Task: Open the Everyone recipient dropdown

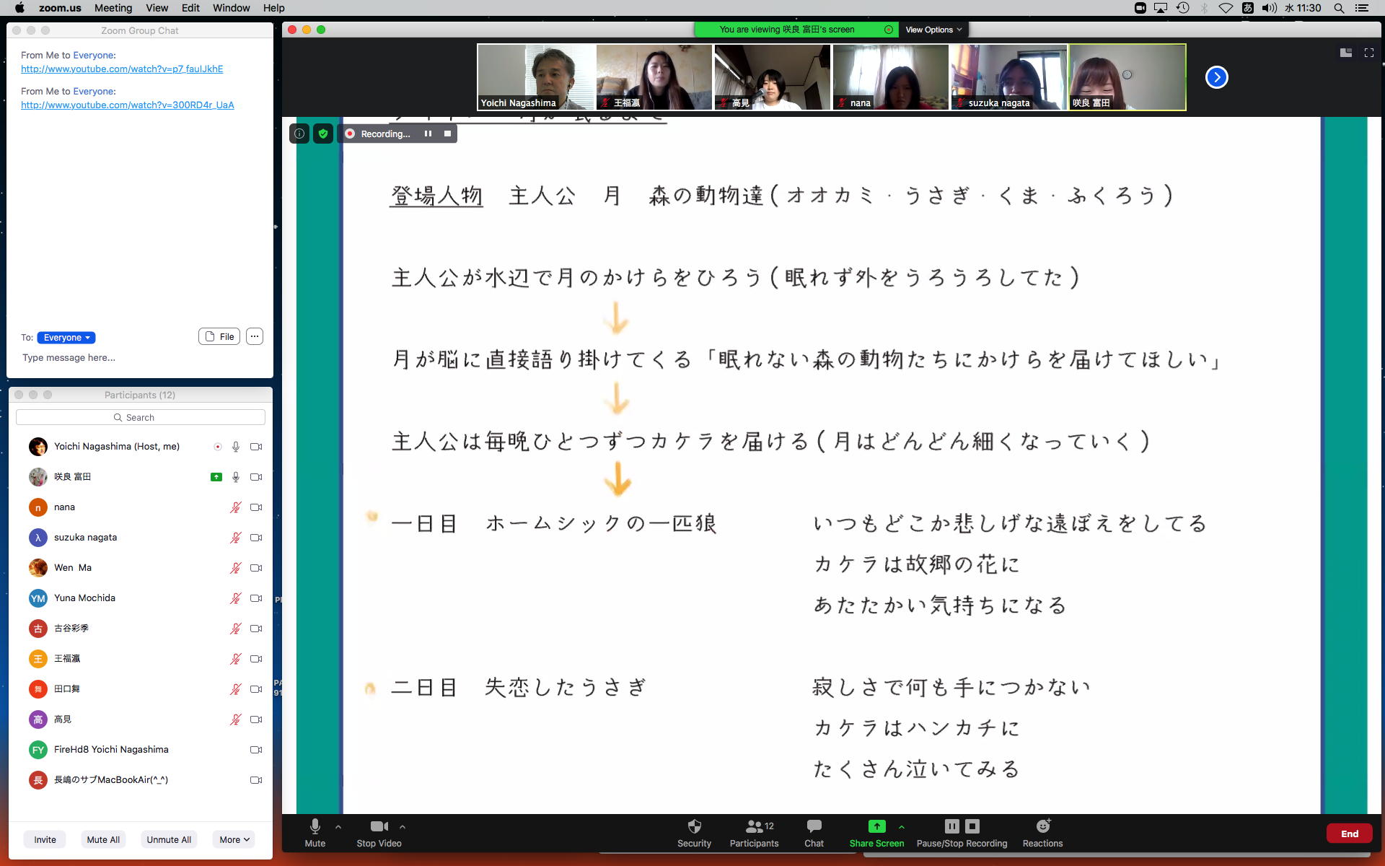Action: point(66,338)
